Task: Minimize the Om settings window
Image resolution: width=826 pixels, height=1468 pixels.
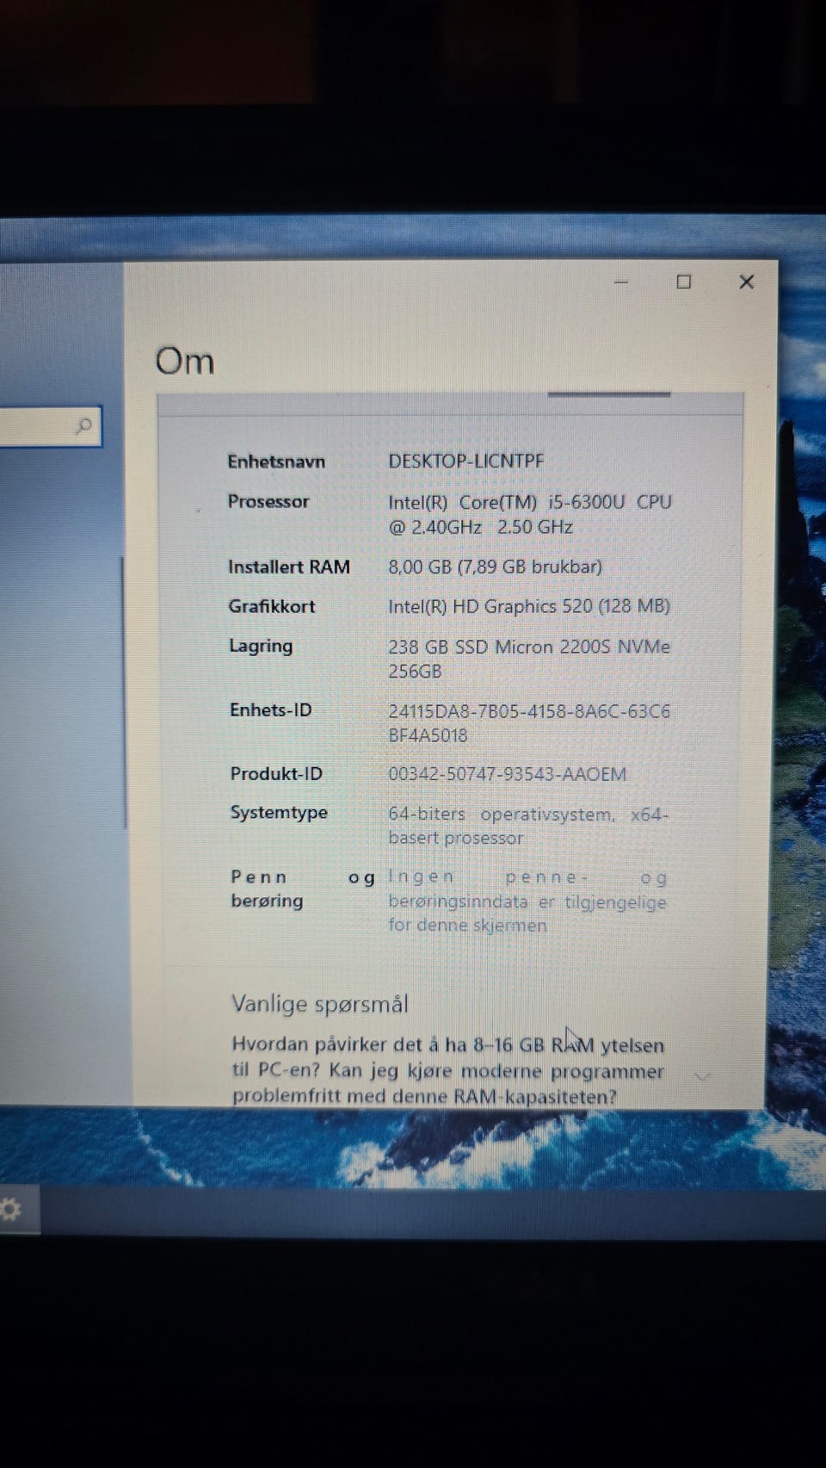Action: (x=621, y=282)
